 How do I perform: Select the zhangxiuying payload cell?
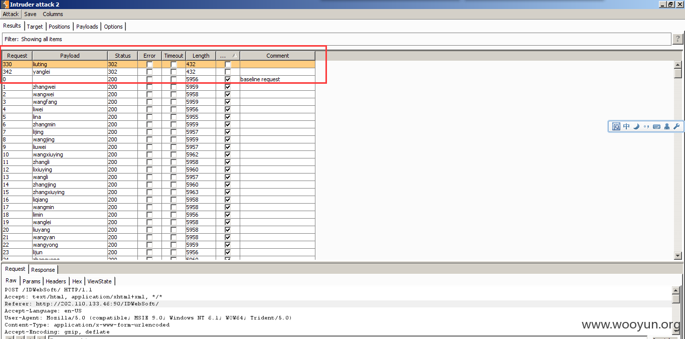(70, 192)
